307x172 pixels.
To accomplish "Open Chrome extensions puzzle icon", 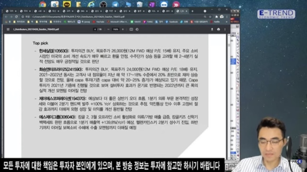I will (x=216, y=17).
